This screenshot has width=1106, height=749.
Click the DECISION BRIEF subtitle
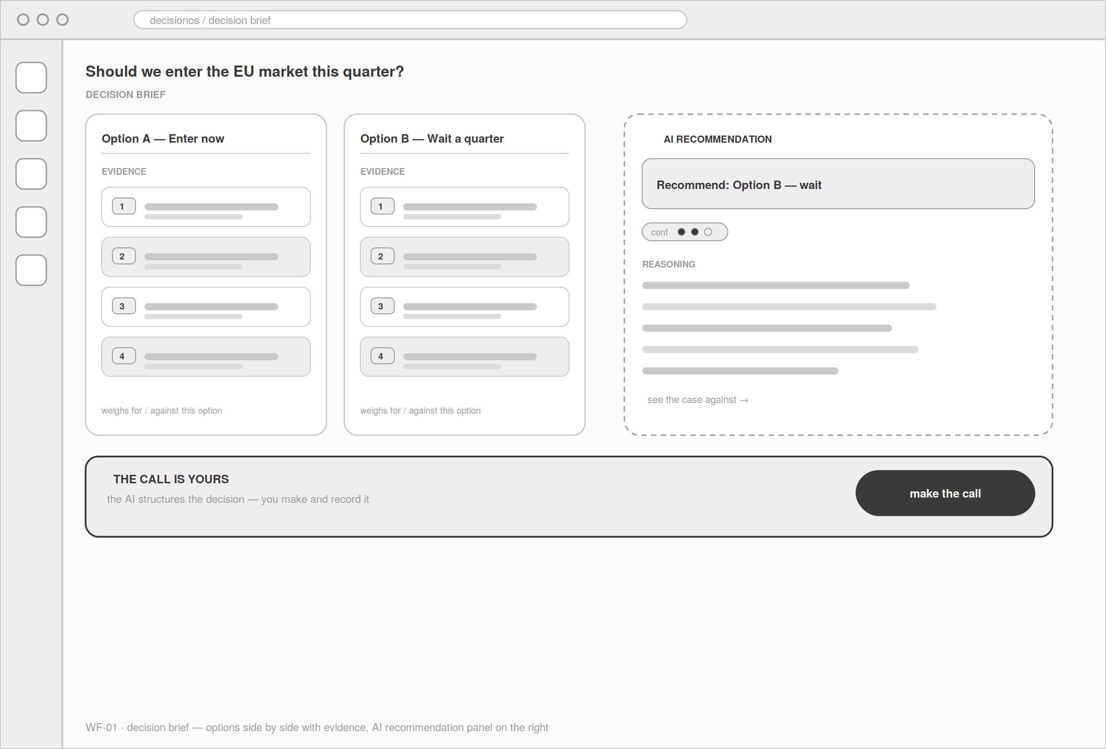pos(126,94)
